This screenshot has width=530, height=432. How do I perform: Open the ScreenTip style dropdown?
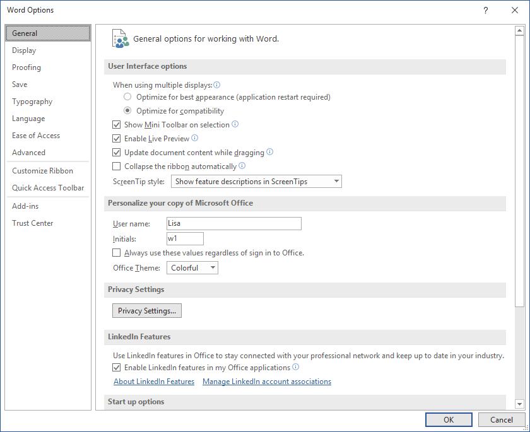point(256,182)
